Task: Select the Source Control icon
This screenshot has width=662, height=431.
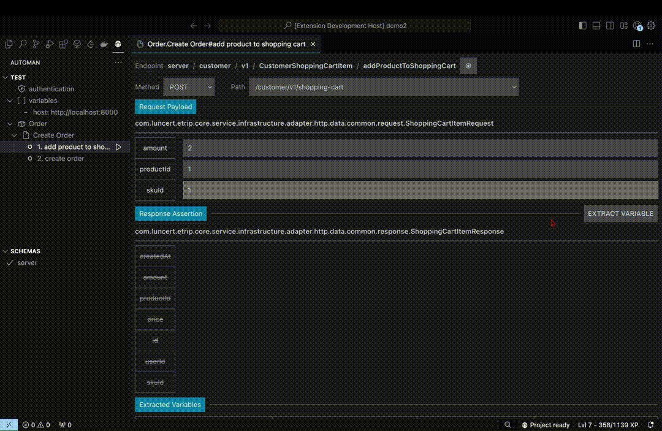Action: [x=36, y=44]
